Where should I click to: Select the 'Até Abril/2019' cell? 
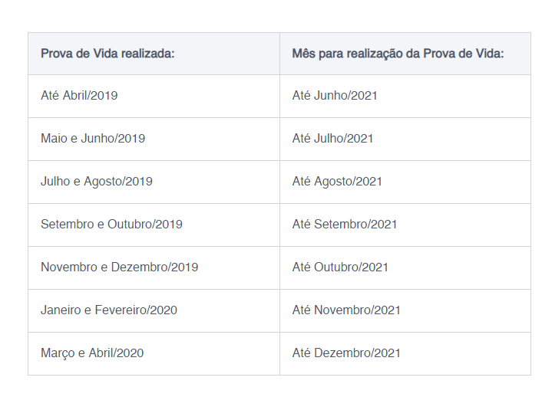tap(79, 96)
